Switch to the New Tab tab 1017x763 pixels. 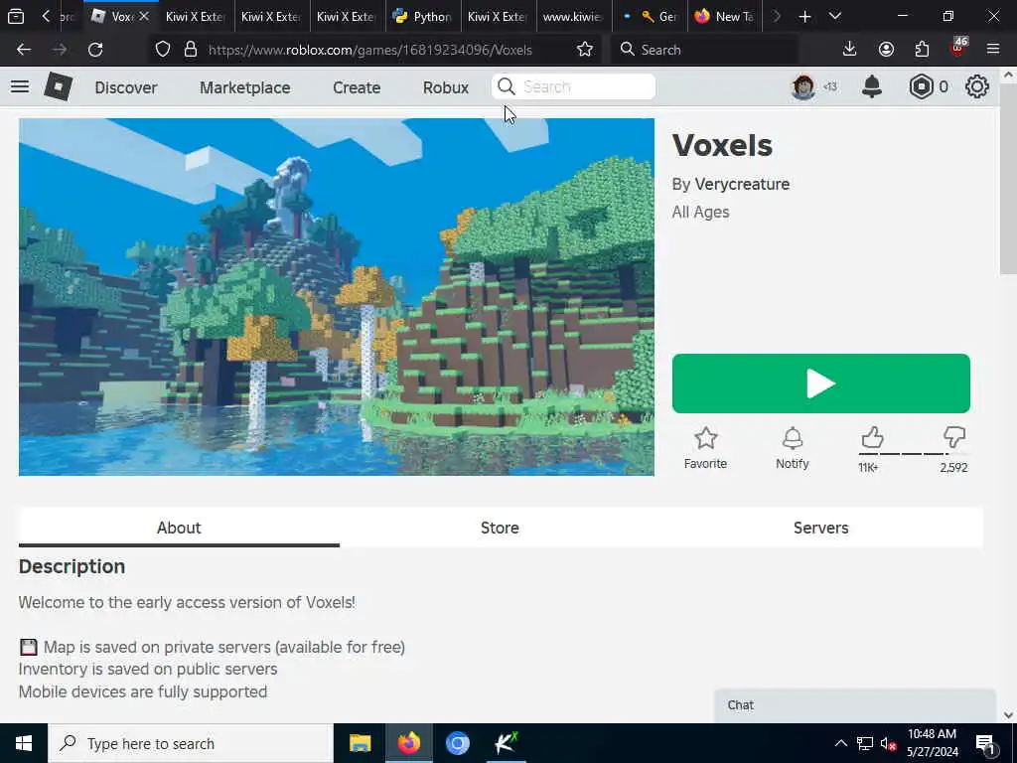(x=724, y=16)
